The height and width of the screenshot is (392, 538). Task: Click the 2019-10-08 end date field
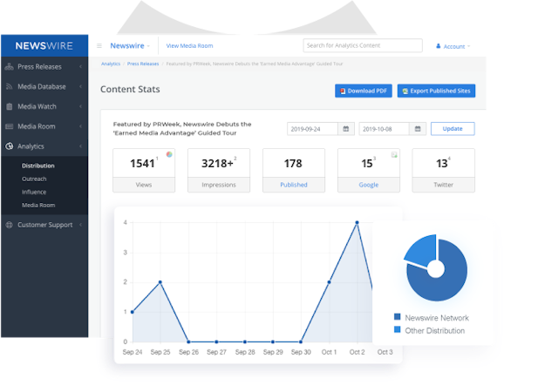pyautogui.click(x=384, y=129)
